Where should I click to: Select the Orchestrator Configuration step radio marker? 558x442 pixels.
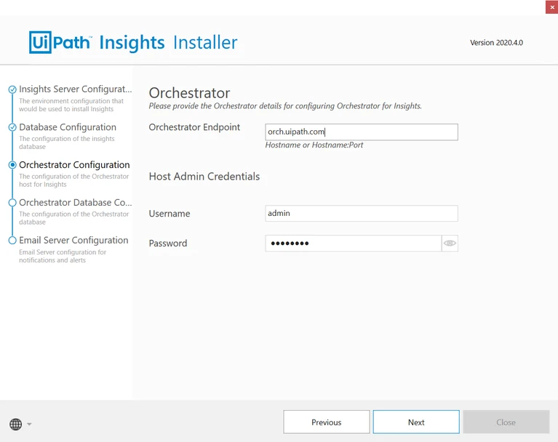coord(12,164)
